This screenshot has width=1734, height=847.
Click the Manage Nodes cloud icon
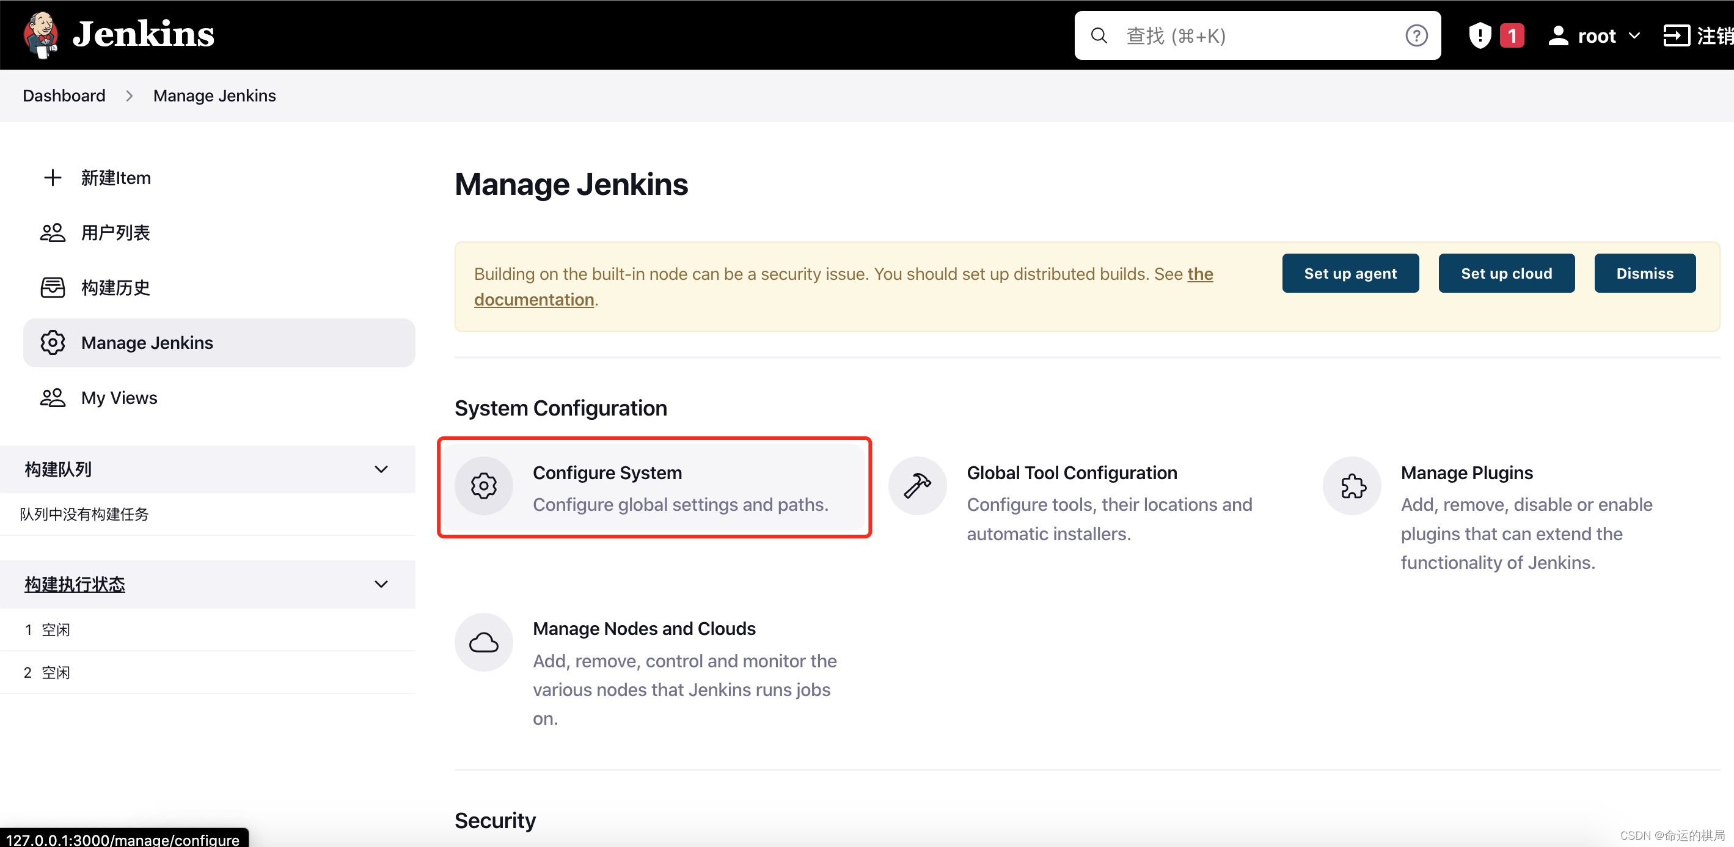pos(483,642)
